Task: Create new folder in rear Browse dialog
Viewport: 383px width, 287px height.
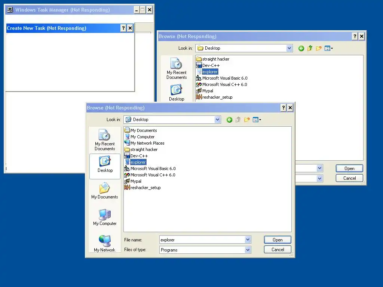Action: click(x=319, y=48)
